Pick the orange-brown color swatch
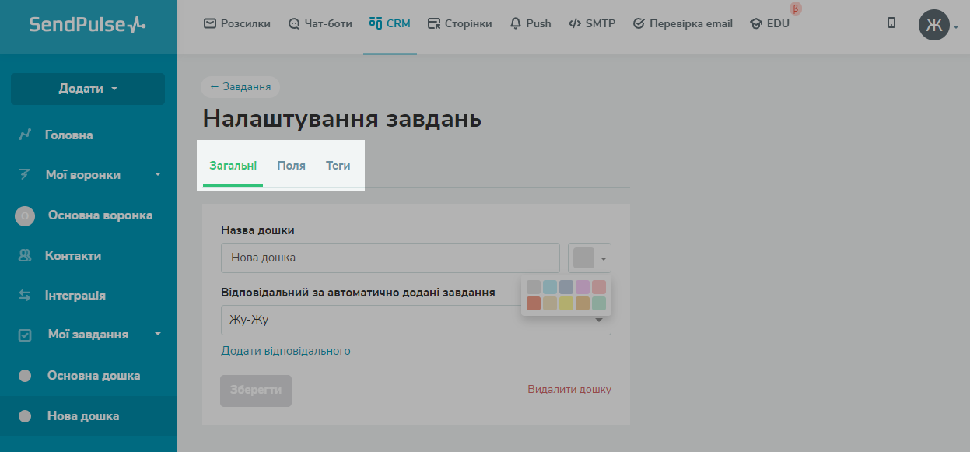Viewport: 970px width, 452px height. (x=583, y=303)
